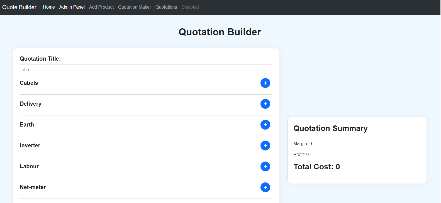Hit the plus icon for Net-meter
The height and width of the screenshot is (203, 441).
pos(265,187)
